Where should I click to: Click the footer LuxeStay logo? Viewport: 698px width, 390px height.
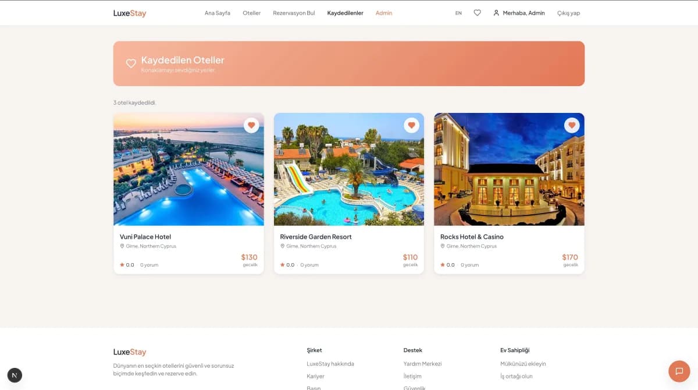click(x=130, y=352)
